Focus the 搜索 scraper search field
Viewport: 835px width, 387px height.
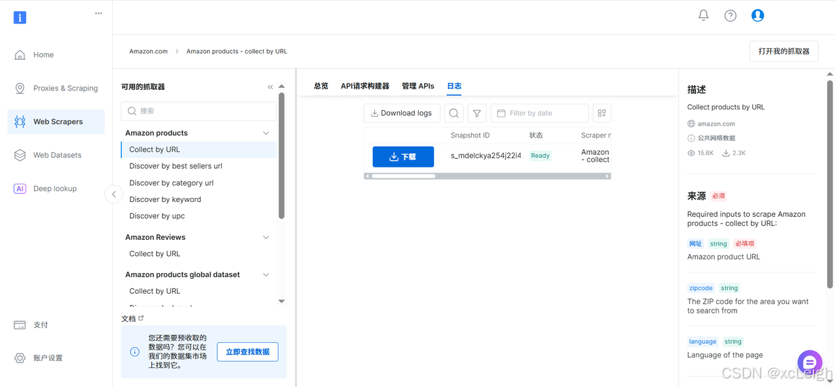tap(199, 111)
